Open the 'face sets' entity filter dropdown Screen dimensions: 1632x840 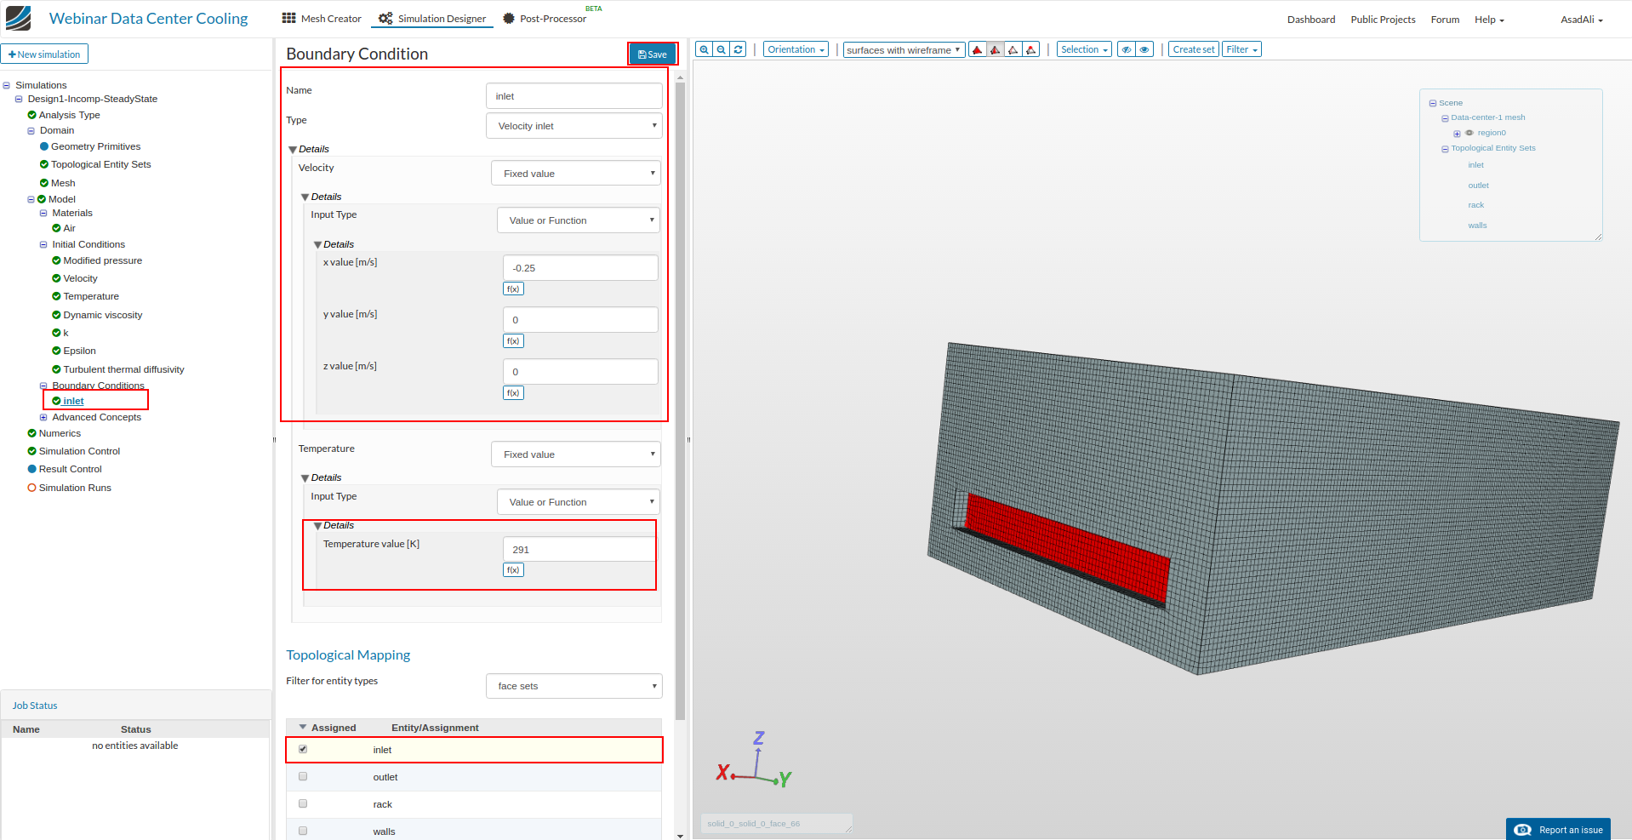tap(574, 686)
